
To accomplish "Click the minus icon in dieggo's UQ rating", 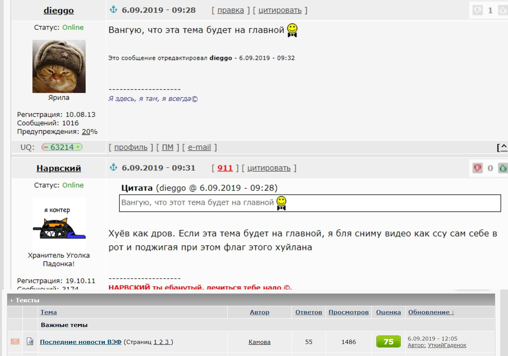I will (x=46, y=147).
